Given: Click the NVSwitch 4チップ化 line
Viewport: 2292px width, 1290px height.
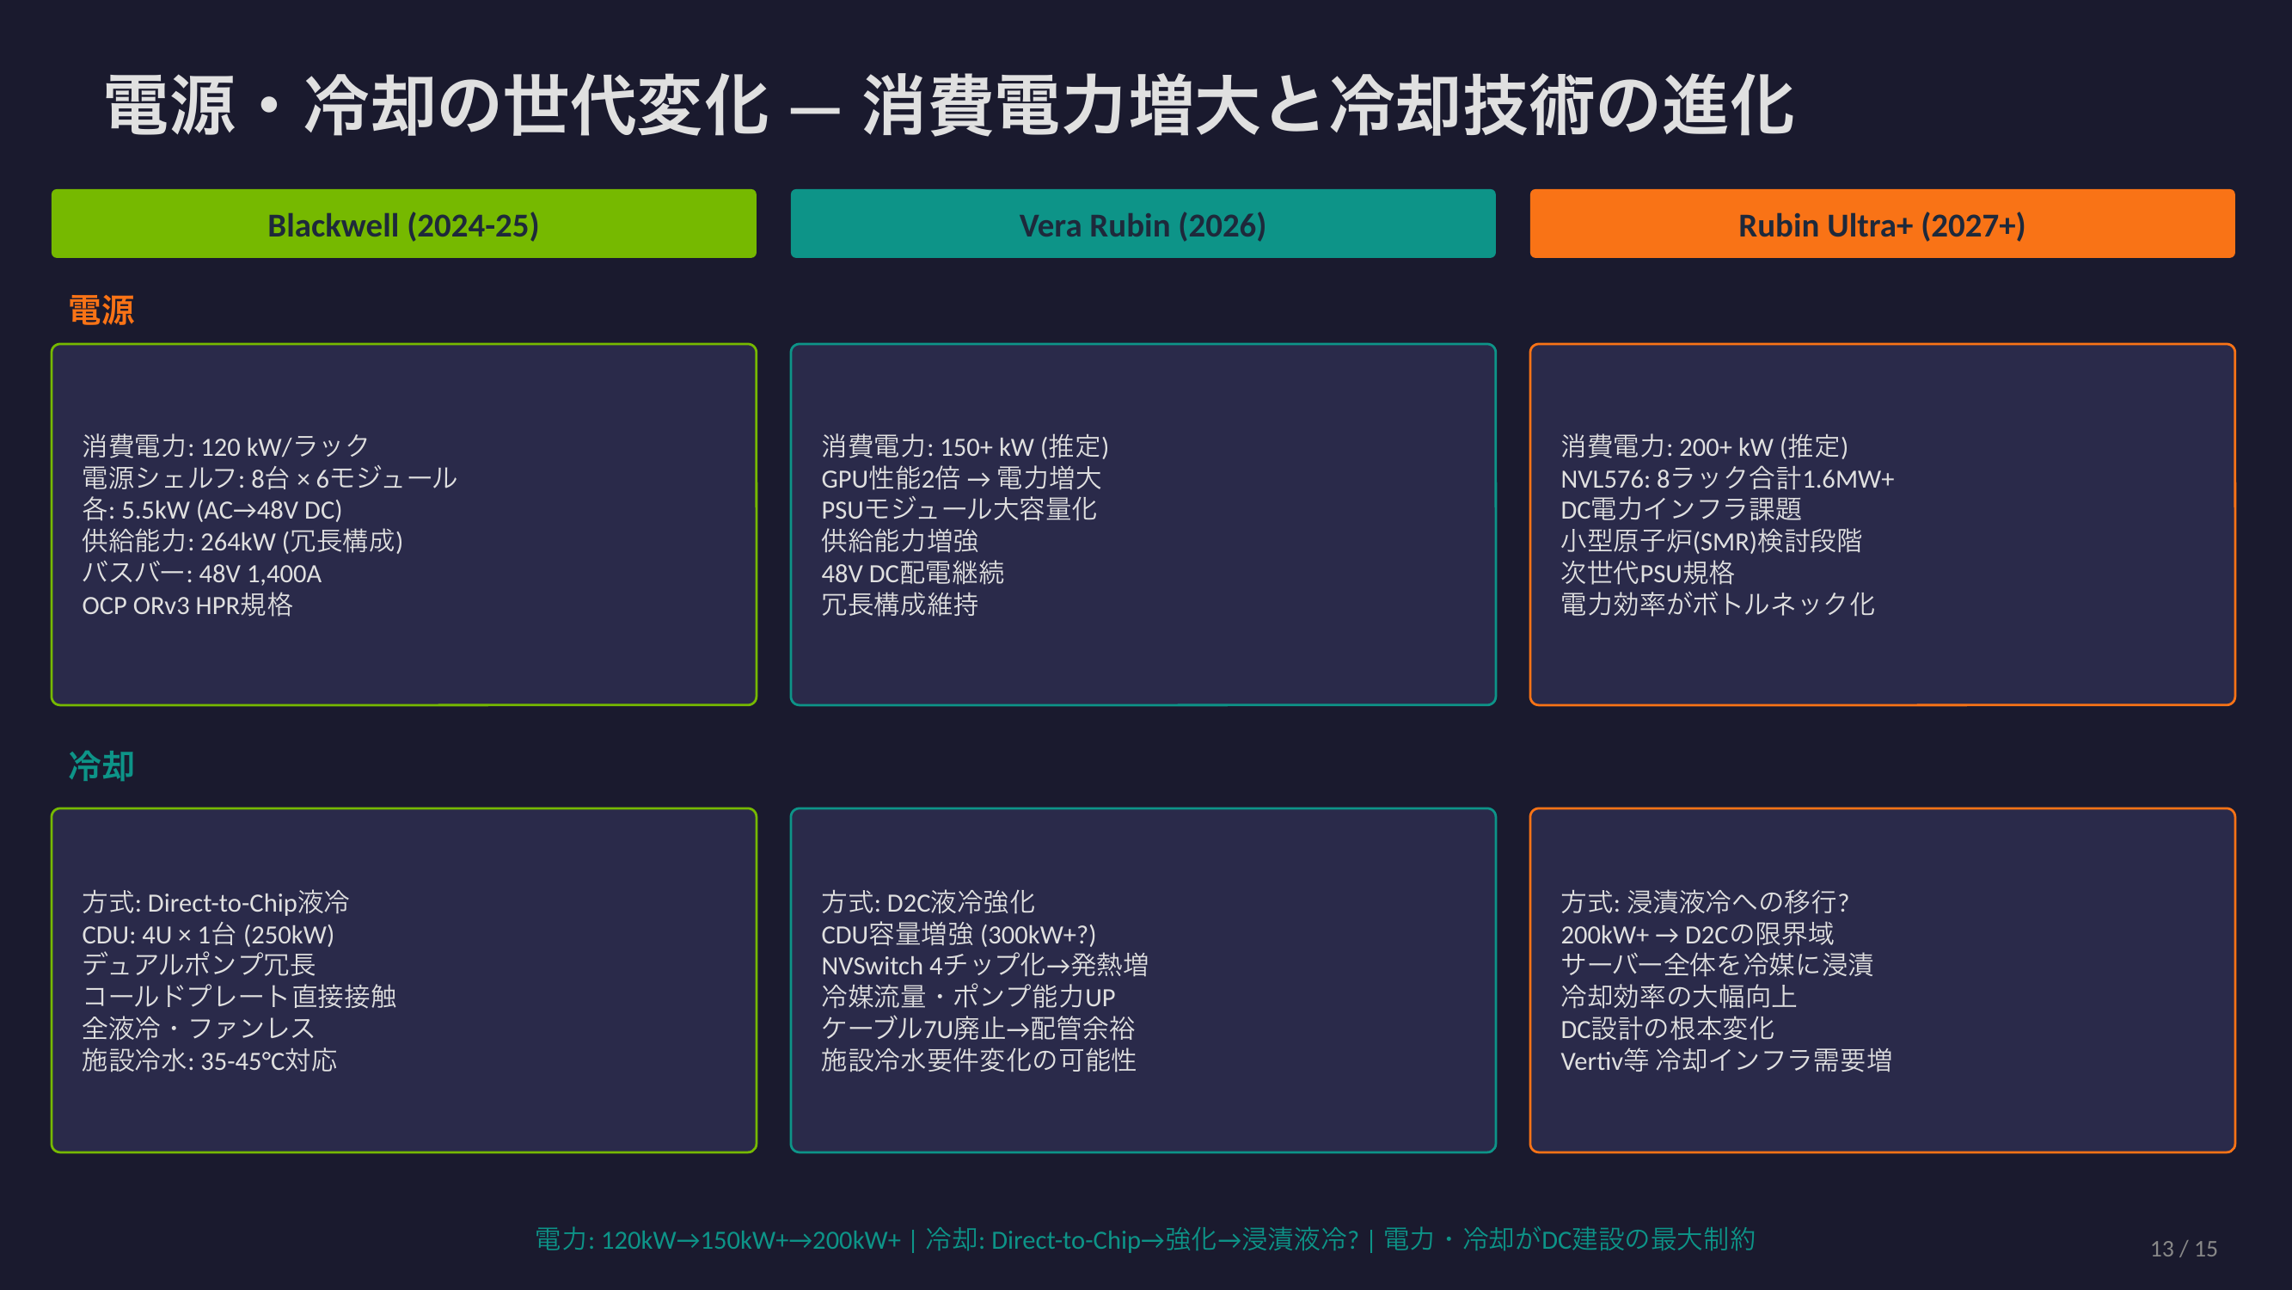Looking at the screenshot, I should click(x=984, y=965).
